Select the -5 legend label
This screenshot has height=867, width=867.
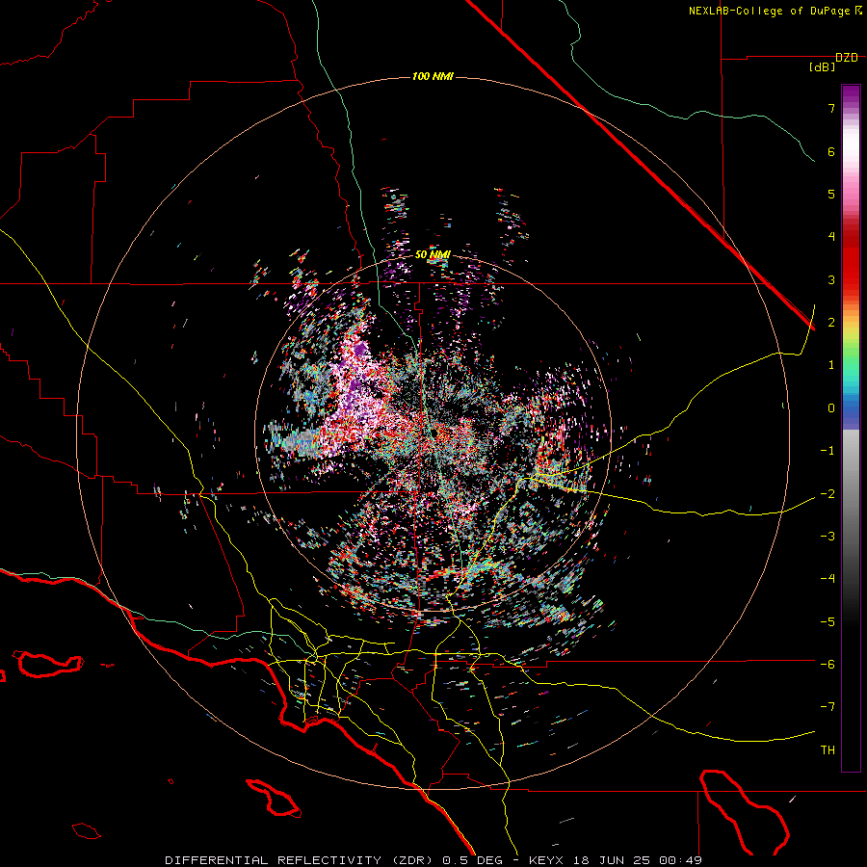[x=828, y=622]
